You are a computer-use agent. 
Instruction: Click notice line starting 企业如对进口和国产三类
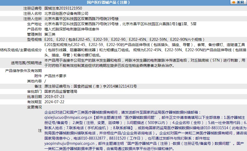point(123,112)
